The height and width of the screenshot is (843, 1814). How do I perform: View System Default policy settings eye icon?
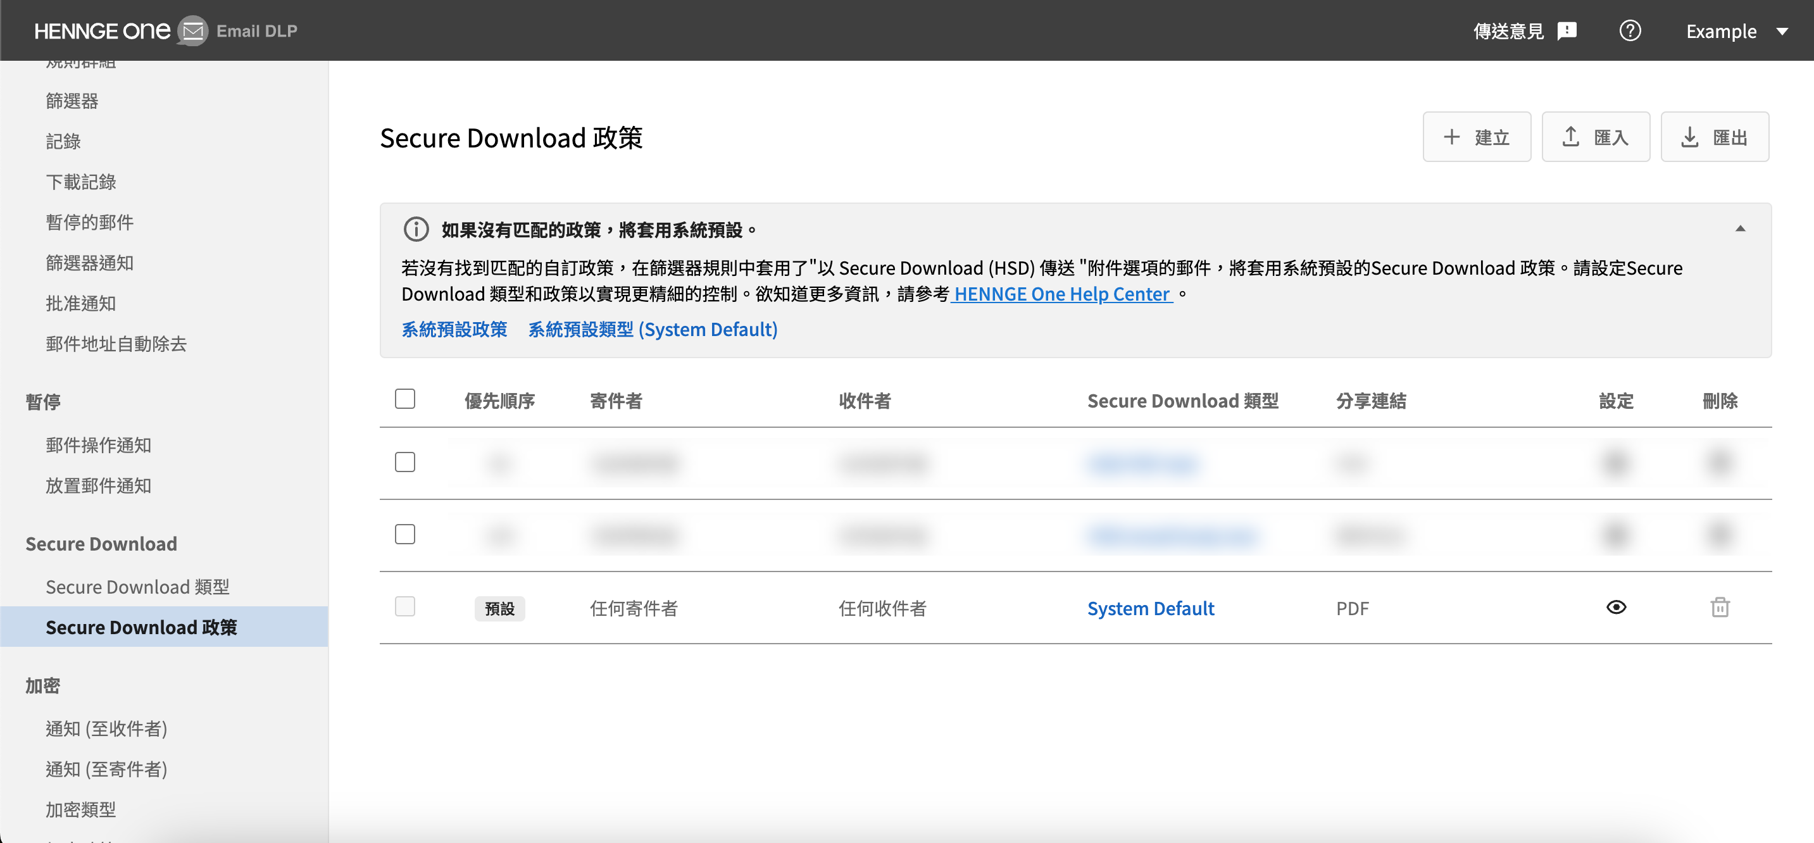click(x=1616, y=607)
